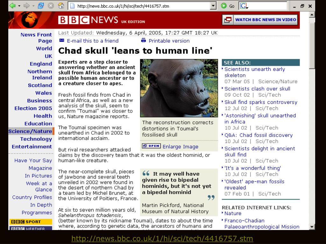Click the Enlarge Image link
The image size is (326, 244).
pyautogui.click(x=181, y=147)
